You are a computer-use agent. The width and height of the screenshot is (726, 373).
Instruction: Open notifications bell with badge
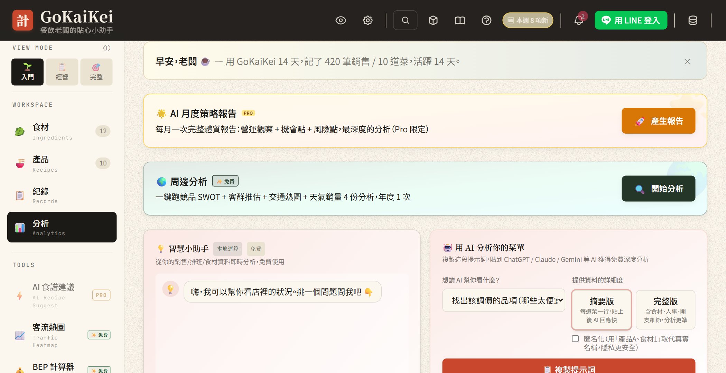point(579,20)
